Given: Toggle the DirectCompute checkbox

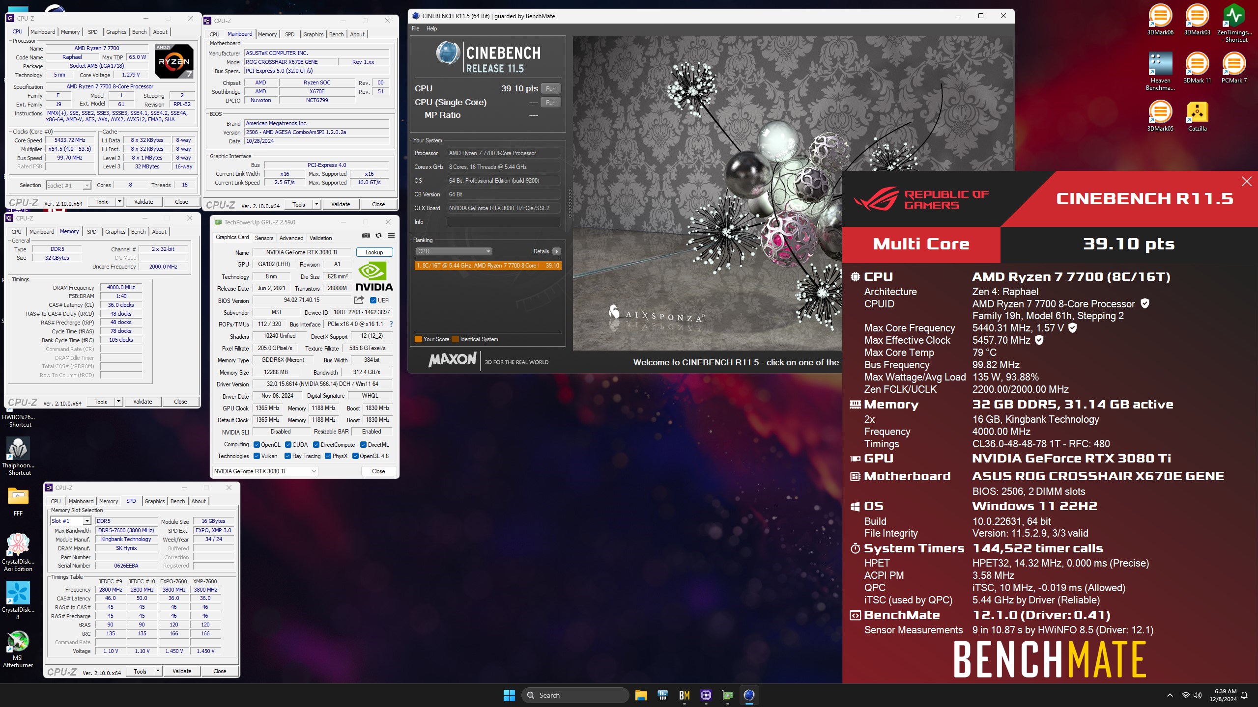Looking at the screenshot, I should 316,445.
